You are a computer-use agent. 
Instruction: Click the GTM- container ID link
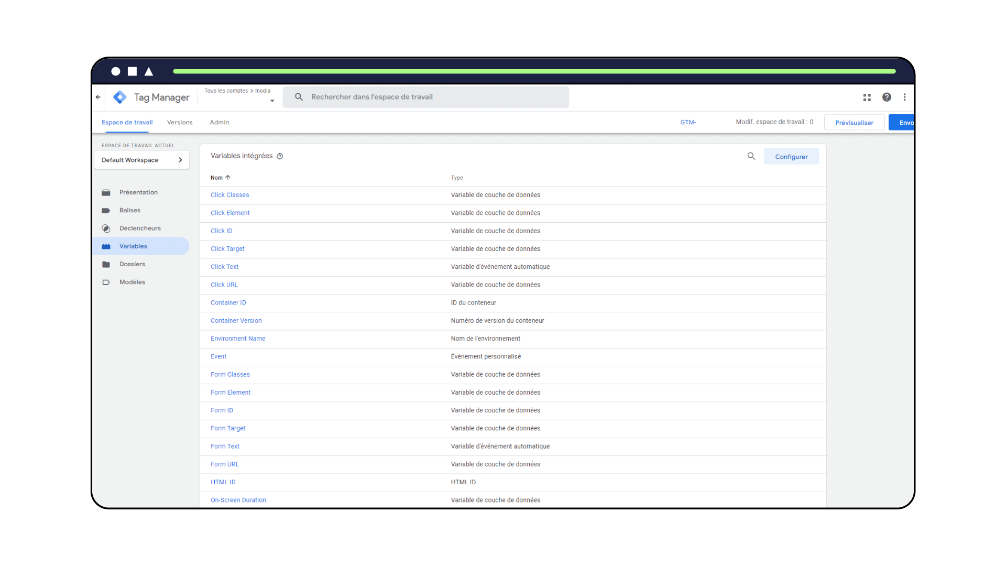(688, 122)
